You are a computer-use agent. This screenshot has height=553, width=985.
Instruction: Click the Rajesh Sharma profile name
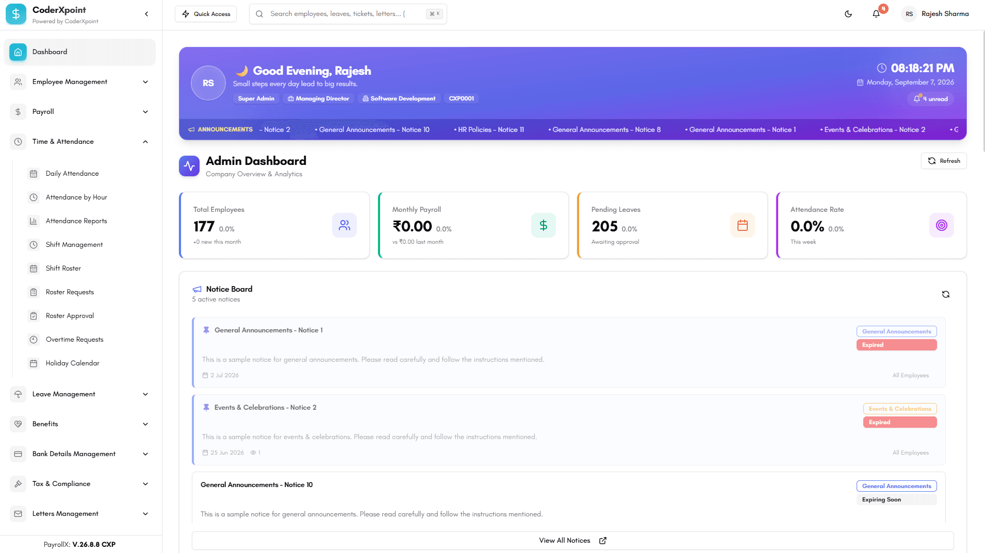[945, 14]
